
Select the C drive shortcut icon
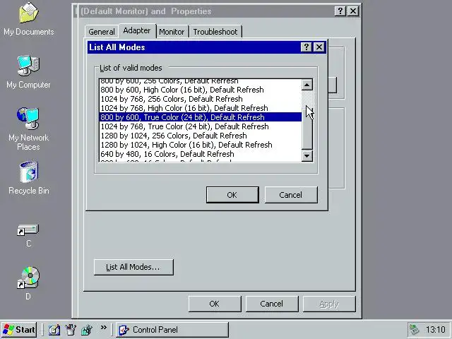[x=28, y=235]
